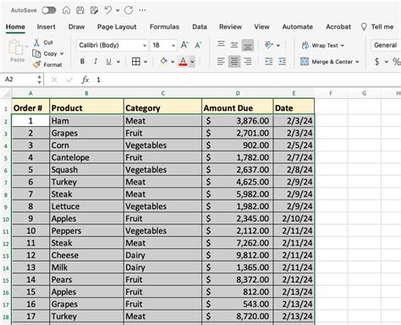Click the Redo icon

click(x=129, y=10)
